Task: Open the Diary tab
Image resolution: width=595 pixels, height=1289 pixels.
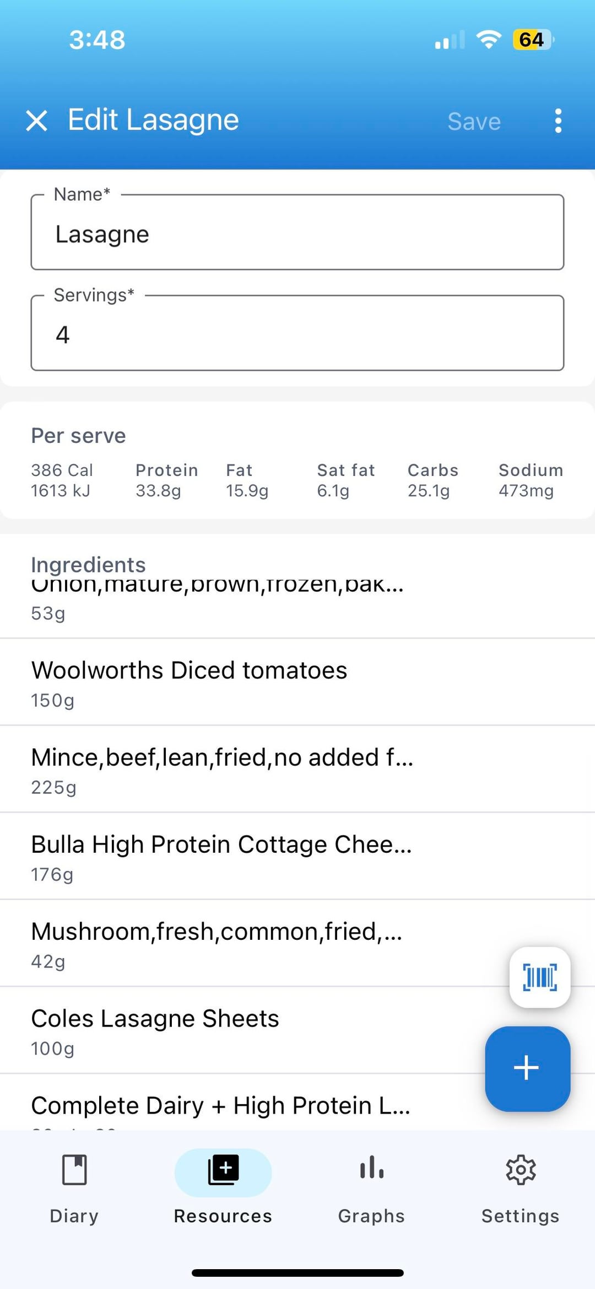Action: coord(74,1185)
